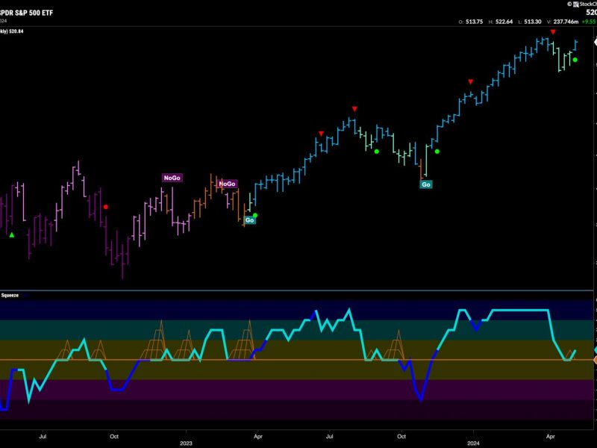Click the green dot beside the April 2024 bars
Viewport: 597px width, 448px height.
575,60
